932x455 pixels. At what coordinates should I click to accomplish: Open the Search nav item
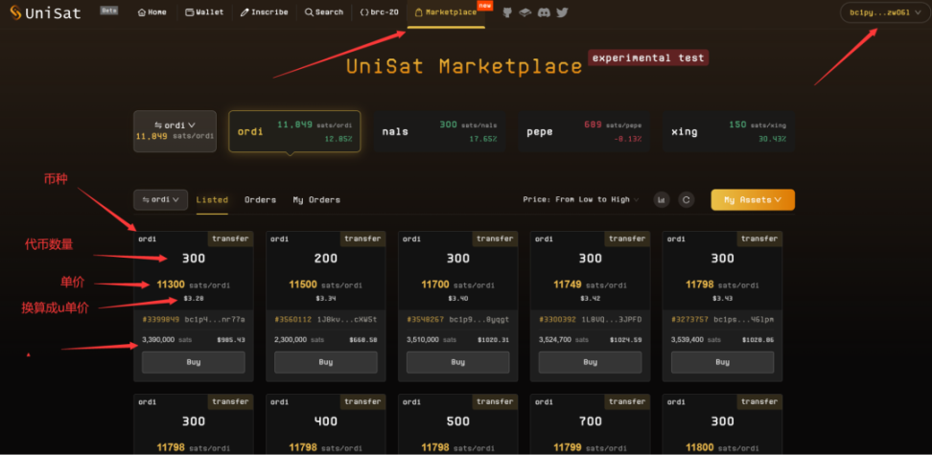[324, 12]
